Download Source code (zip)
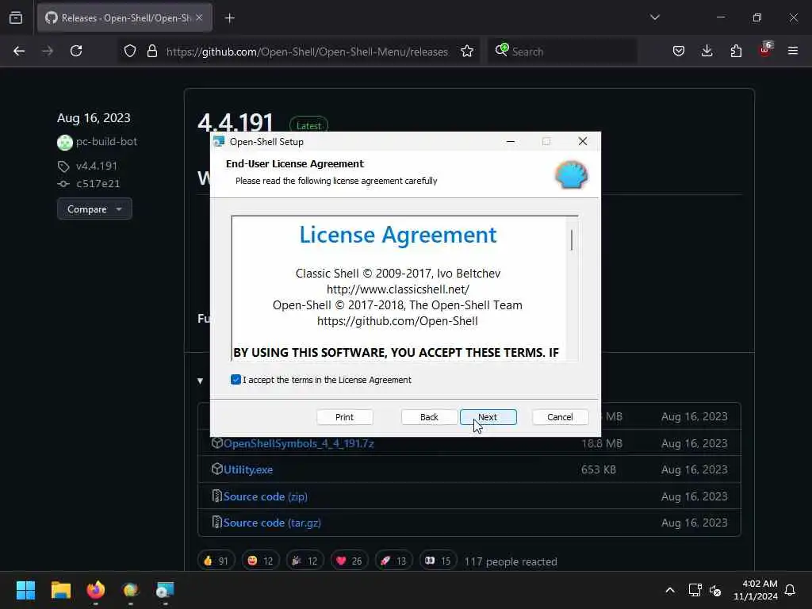The height and width of the screenshot is (609, 812). [x=265, y=496]
